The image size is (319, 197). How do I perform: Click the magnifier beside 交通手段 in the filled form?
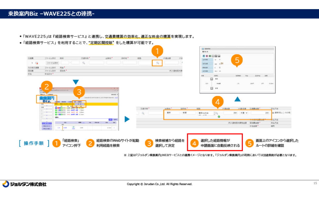click(x=143, y=113)
